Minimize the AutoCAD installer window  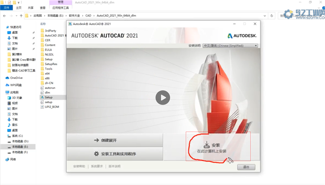click(234, 24)
